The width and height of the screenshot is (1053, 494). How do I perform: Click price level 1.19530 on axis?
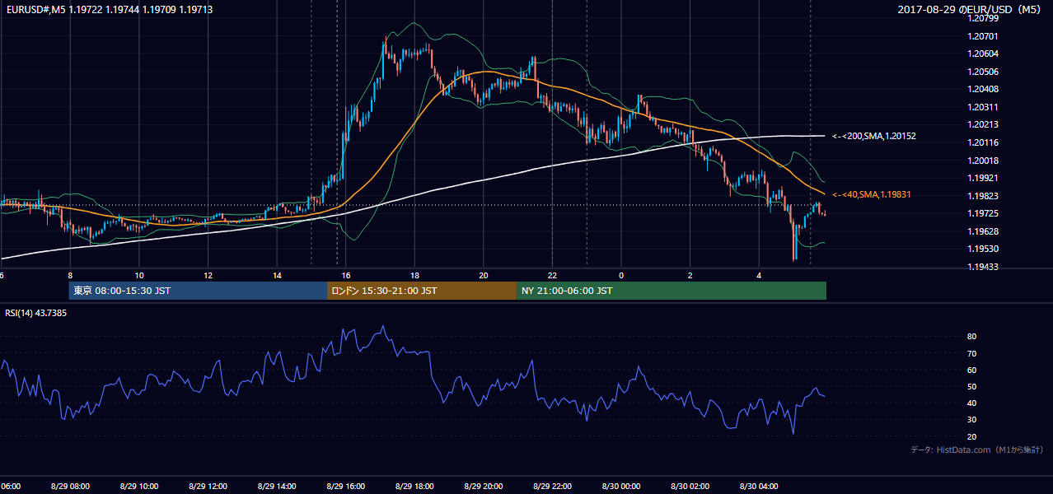[x=985, y=249]
